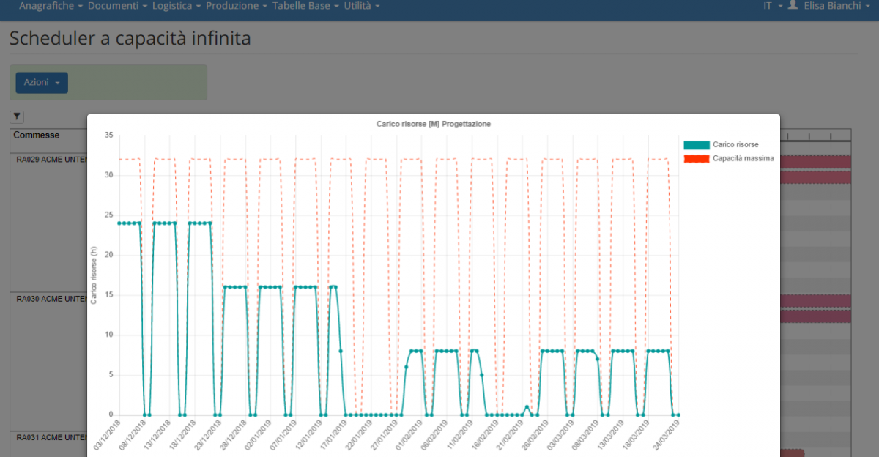Open the Azioni dropdown button
879x457 pixels.
pyautogui.click(x=42, y=83)
